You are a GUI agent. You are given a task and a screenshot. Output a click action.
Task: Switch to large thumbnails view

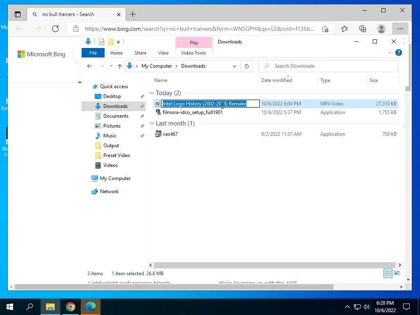[x=397, y=273]
